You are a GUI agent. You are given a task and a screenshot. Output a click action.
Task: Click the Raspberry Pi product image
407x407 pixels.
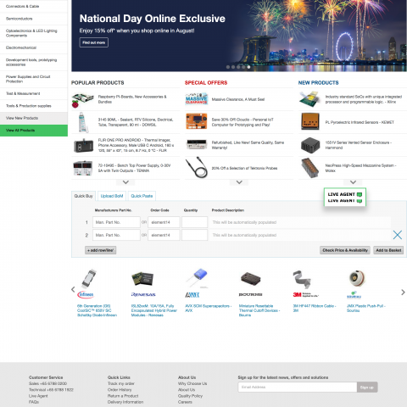(x=82, y=99)
